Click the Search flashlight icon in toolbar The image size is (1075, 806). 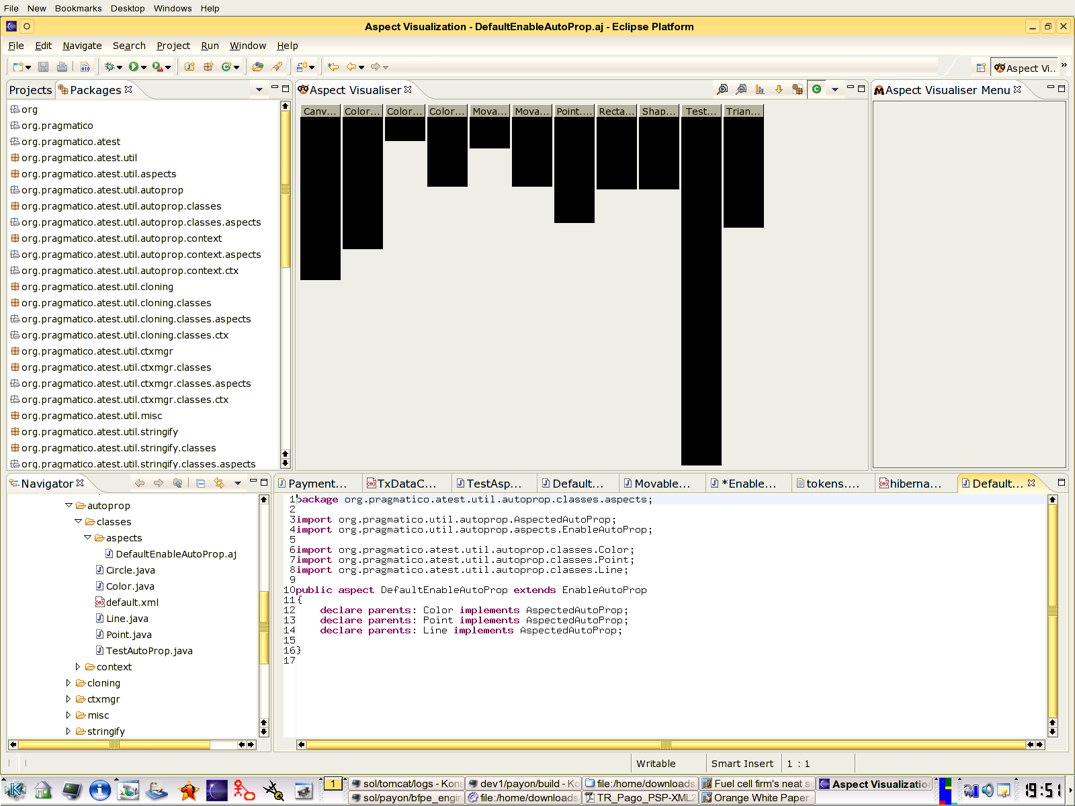[277, 66]
